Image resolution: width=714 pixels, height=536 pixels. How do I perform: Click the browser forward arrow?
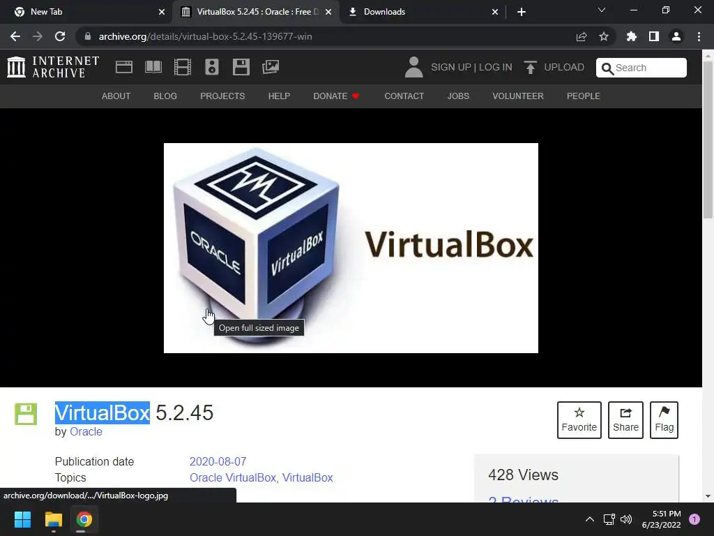pyautogui.click(x=38, y=36)
